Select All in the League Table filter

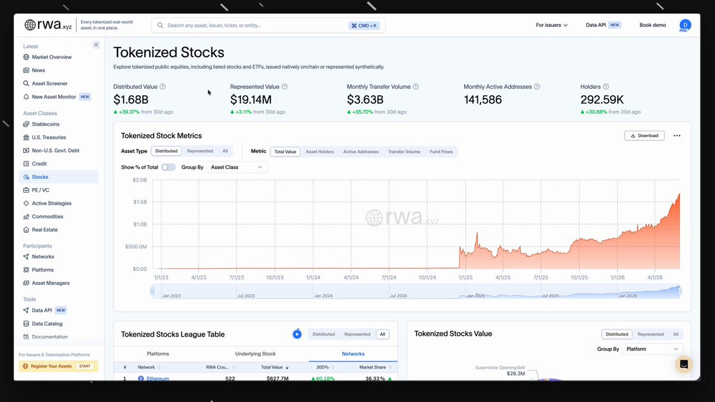point(383,334)
